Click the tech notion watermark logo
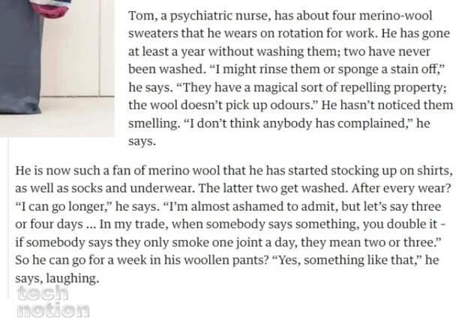This screenshot has width=465, height=331. pyautogui.click(x=53, y=302)
